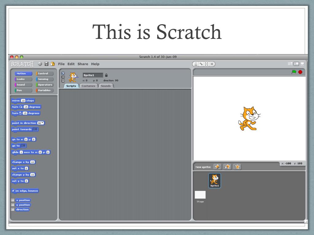Select the Looks block category

pos(23,79)
